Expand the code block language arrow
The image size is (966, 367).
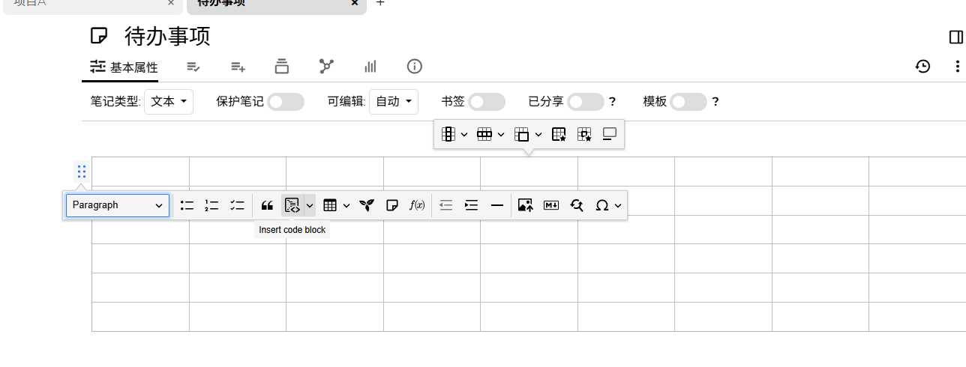point(310,205)
